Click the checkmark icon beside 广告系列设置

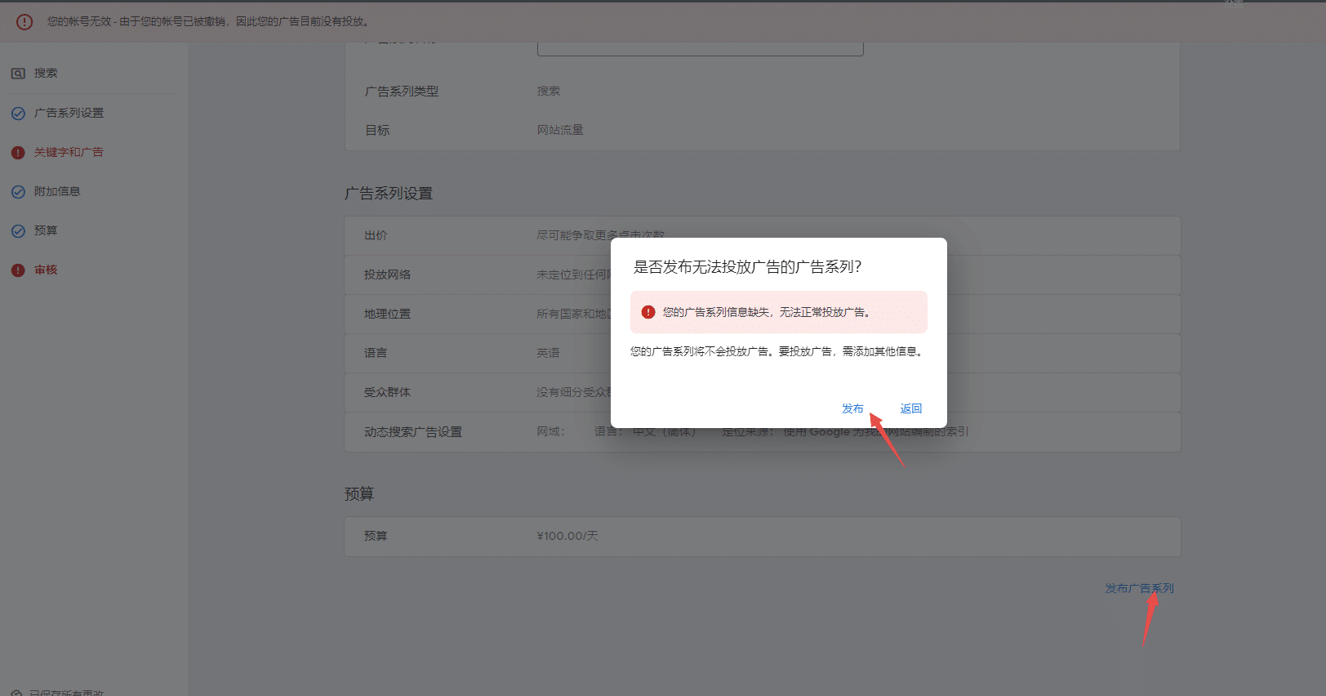18,114
